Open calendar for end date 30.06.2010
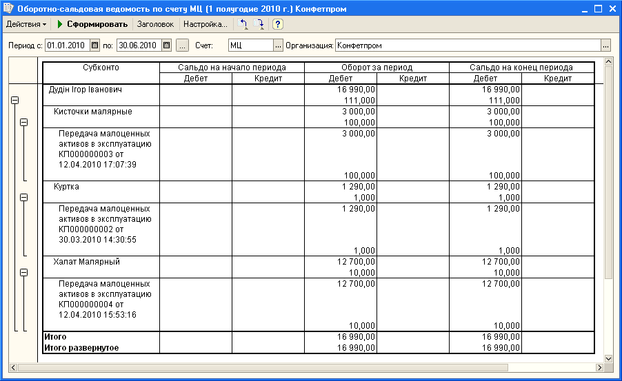Screen dimensions: 622x381 tap(167, 45)
